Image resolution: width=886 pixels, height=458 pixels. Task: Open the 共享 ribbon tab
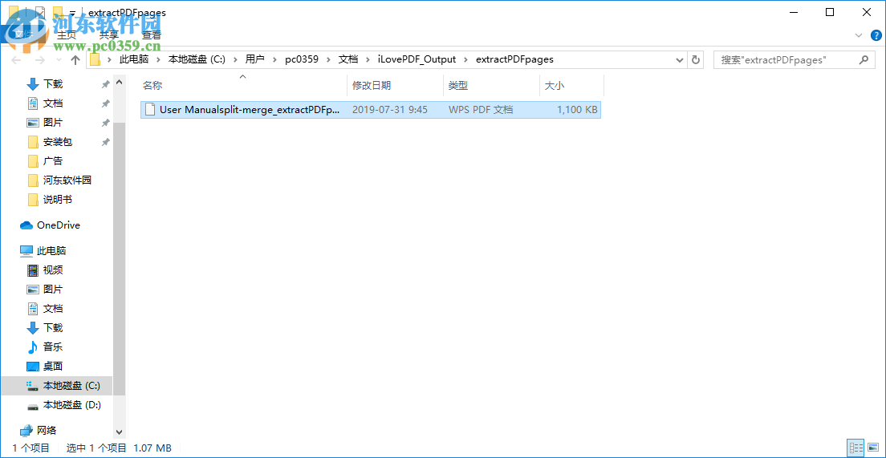pos(108,34)
